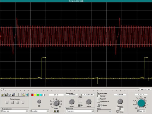
Task: Click the Уровень trigger level knob
Action: tap(120, 102)
